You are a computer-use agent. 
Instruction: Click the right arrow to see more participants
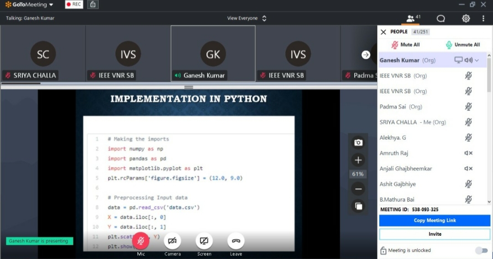[366, 55]
